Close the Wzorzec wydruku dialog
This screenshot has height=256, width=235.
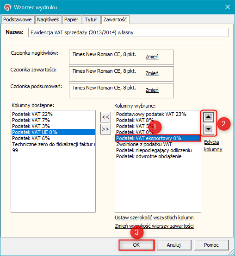[x=227, y=7]
